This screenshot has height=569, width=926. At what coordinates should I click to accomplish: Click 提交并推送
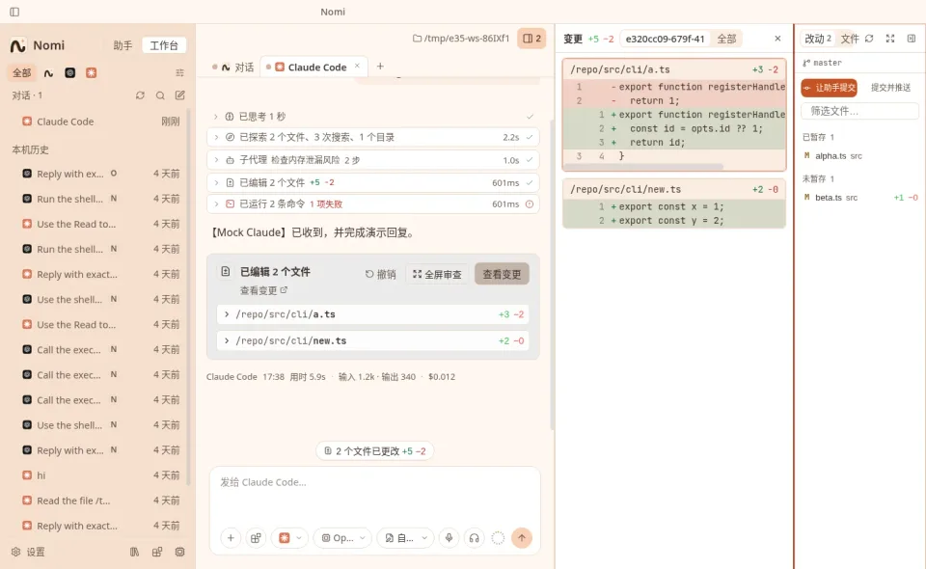coord(890,88)
